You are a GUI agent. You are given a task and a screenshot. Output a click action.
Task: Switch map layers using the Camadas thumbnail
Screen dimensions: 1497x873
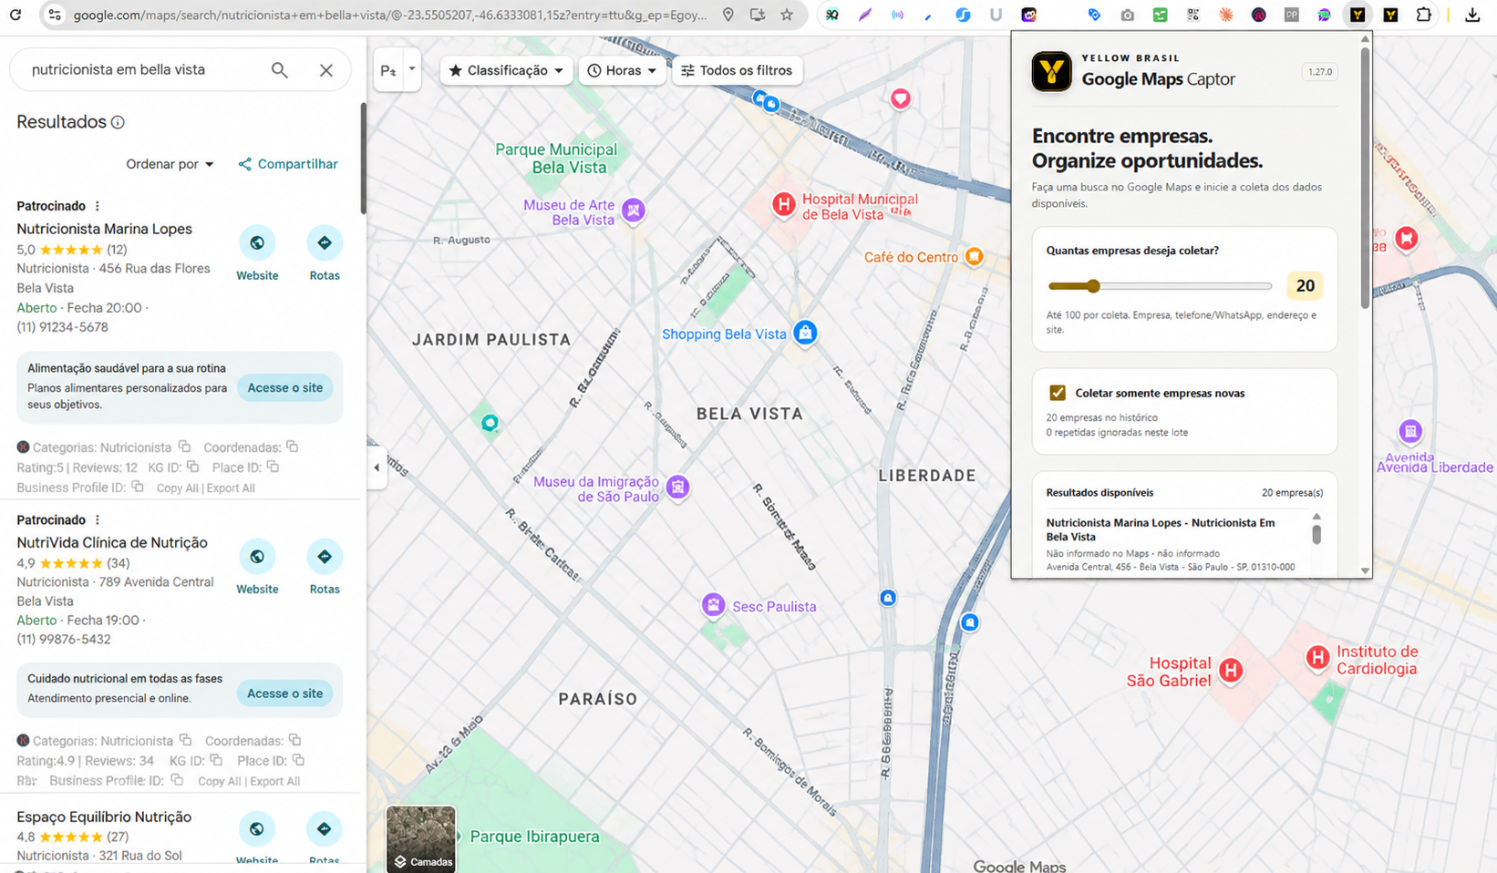tap(421, 839)
